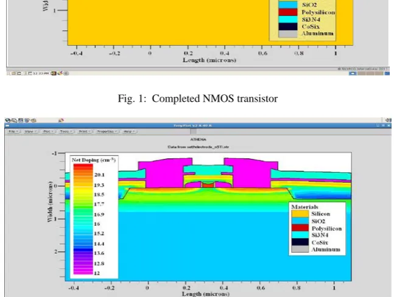Image resolution: width=394 pixels, height=297 pixels.
Task: Click the '14.4' value on doping scale
Action: coord(99,244)
